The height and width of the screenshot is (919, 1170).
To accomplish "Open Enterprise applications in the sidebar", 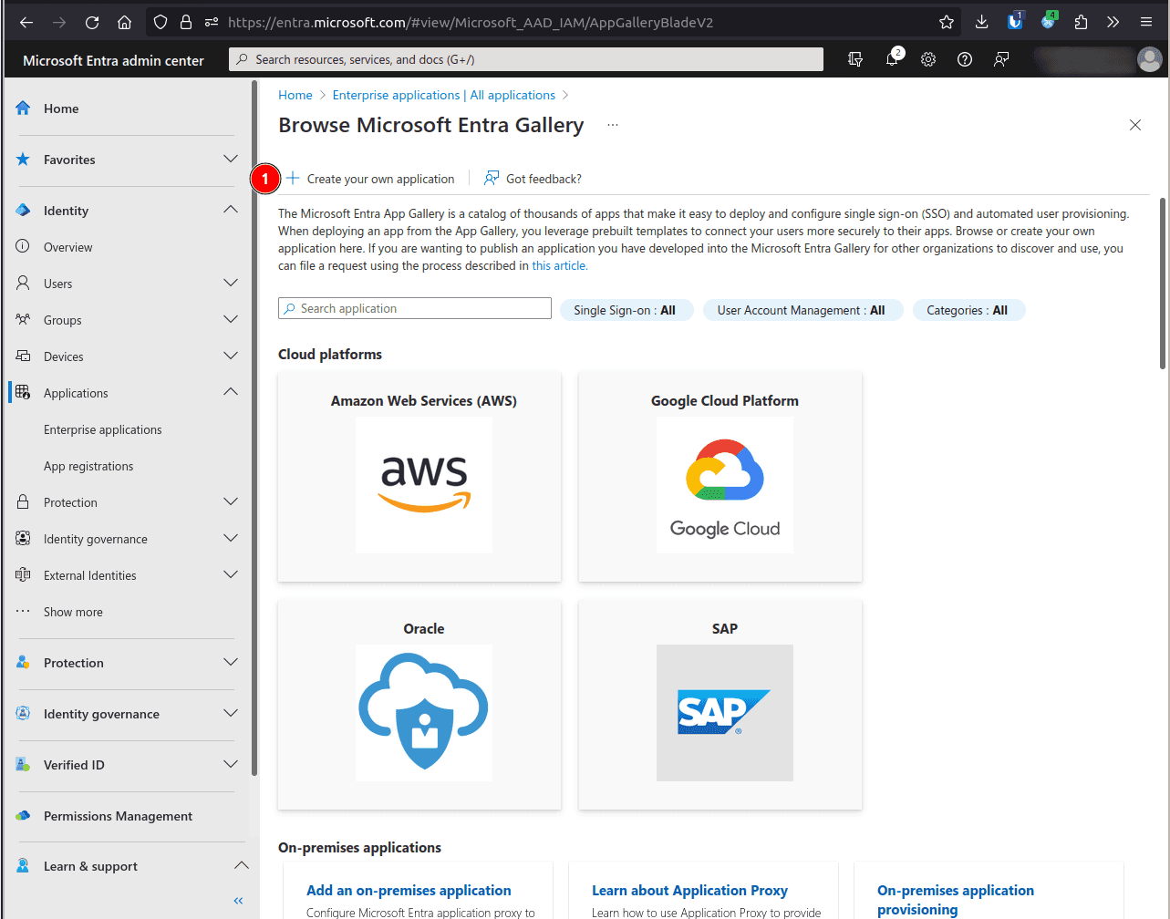I will (x=103, y=429).
